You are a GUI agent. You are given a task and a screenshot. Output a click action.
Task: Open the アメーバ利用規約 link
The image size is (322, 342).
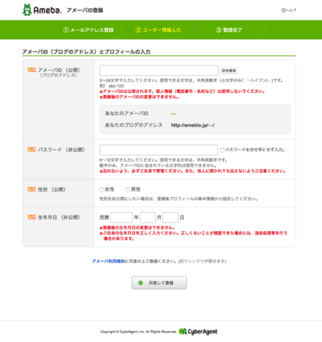(108, 261)
